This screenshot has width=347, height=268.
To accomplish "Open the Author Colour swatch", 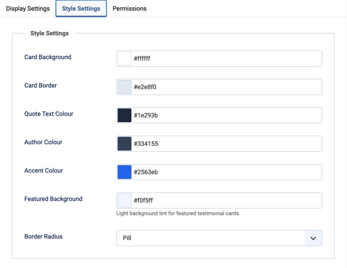I will tap(124, 144).
